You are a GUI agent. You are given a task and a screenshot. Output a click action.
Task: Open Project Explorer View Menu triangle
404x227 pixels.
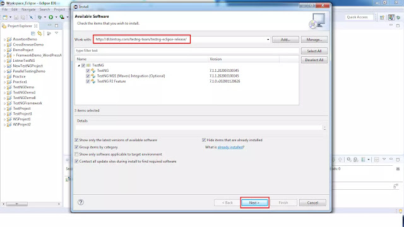[x=56, y=33]
